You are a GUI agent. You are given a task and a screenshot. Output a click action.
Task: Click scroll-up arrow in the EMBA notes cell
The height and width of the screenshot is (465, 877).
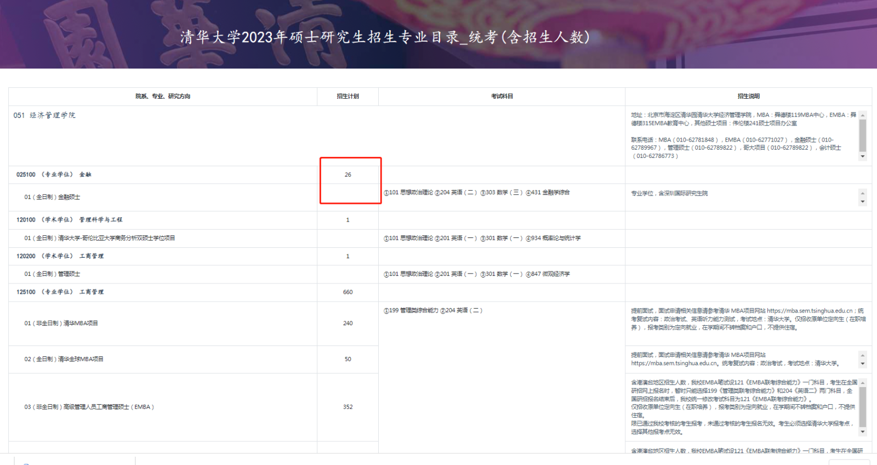tap(863, 383)
